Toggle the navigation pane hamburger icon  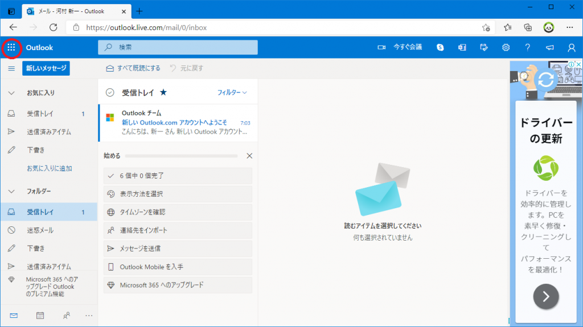pos(11,68)
